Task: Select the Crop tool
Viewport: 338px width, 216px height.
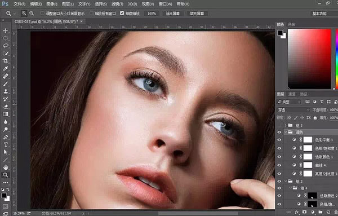Action: click(x=6, y=61)
